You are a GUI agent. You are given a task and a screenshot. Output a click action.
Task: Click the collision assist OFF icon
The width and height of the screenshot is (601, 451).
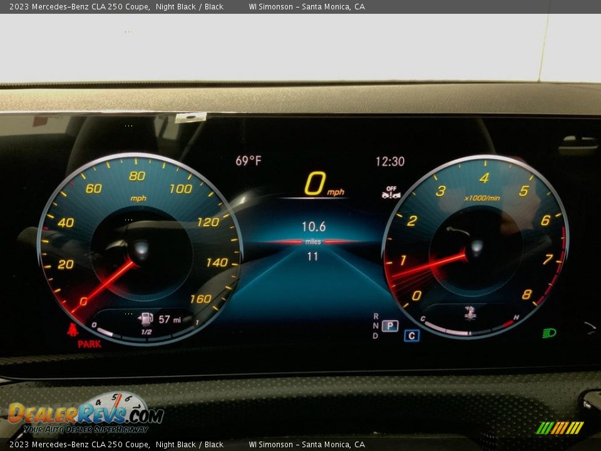point(391,192)
